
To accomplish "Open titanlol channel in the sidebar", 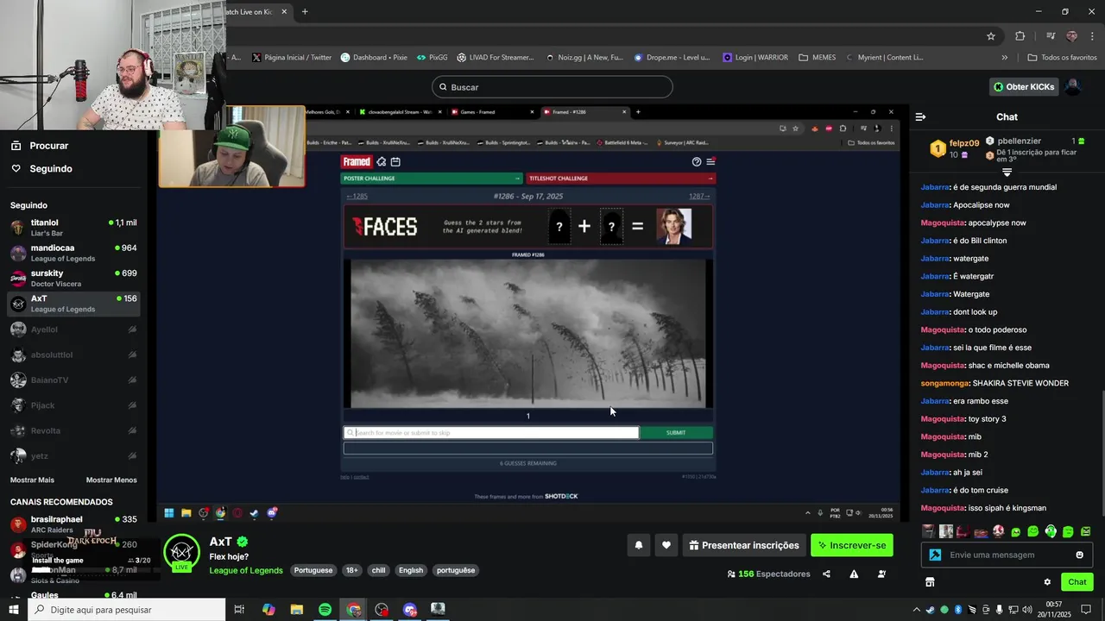I will coord(73,228).
